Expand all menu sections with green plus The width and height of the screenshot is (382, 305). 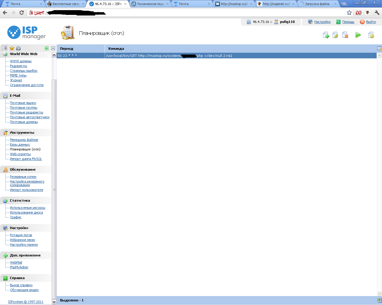coord(47,48)
